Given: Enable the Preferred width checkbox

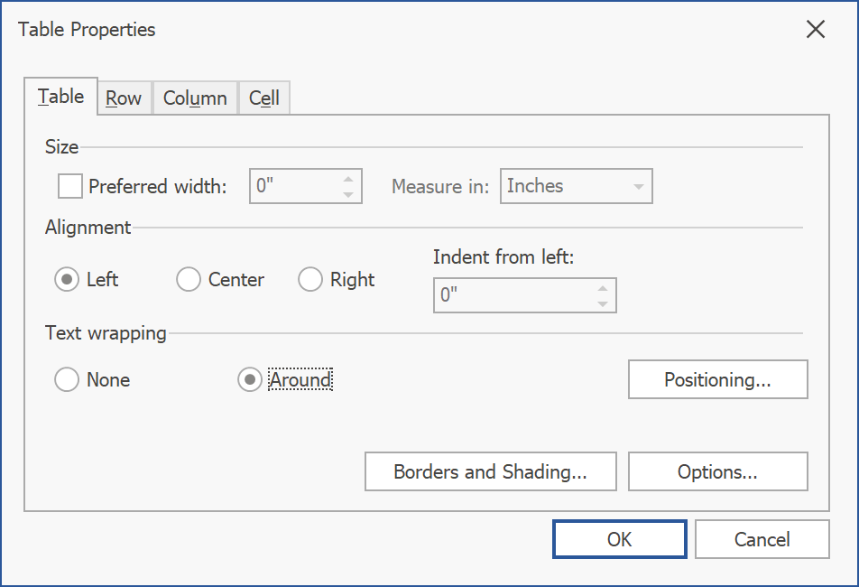Looking at the screenshot, I should tap(69, 186).
